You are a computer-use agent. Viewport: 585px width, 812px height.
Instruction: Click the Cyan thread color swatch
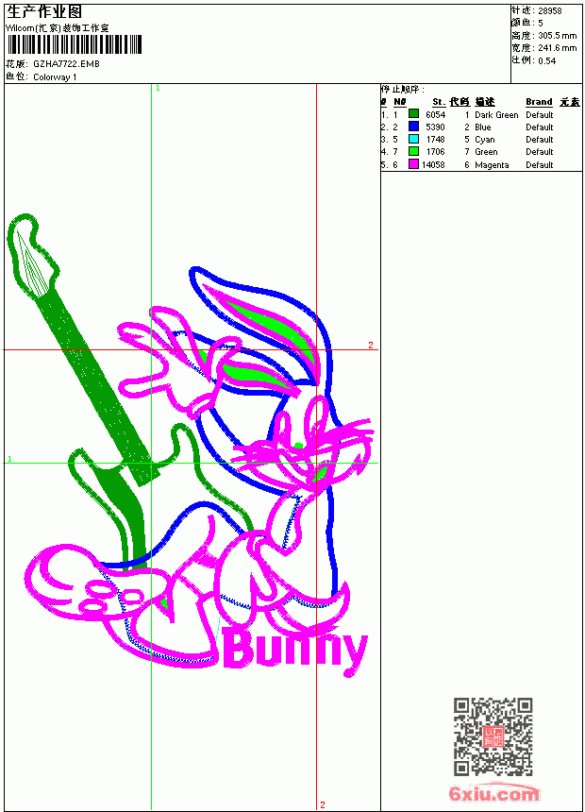[x=413, y=139]
